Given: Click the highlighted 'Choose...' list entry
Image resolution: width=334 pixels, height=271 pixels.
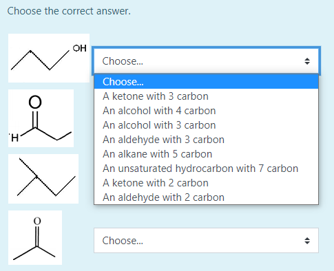Looking at the screenshot, I should click(x=206, y=82).
